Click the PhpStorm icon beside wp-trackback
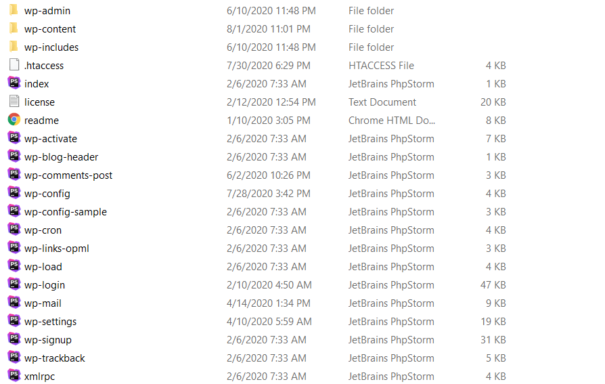 [x=14, y=357]
